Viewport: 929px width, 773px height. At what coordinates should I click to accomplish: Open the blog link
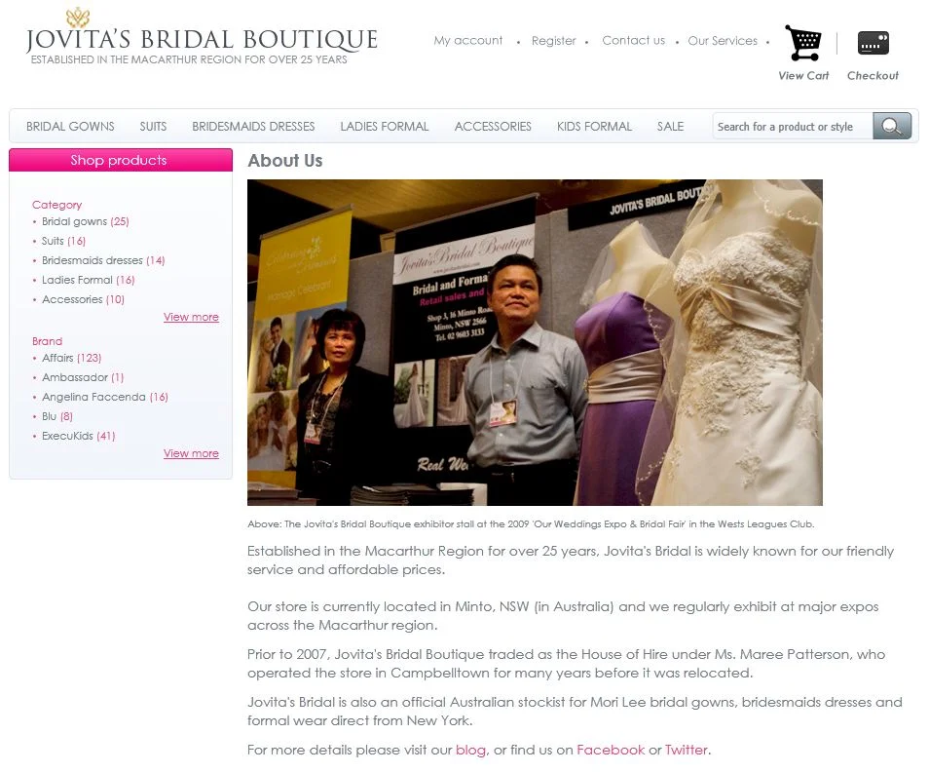point(470,750)
